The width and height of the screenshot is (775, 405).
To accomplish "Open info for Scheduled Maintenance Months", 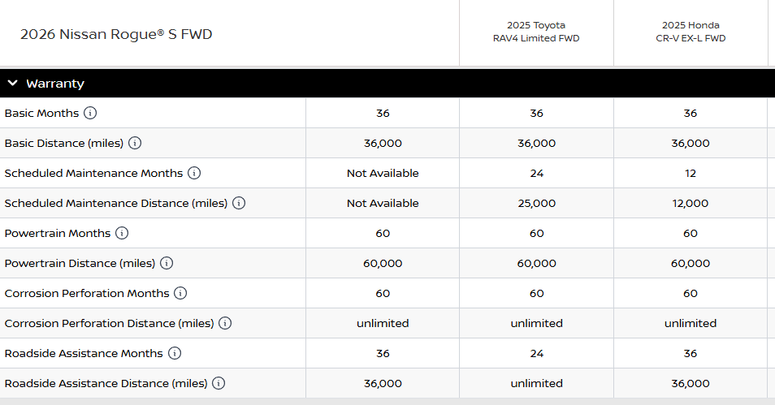I will point(194,173).
